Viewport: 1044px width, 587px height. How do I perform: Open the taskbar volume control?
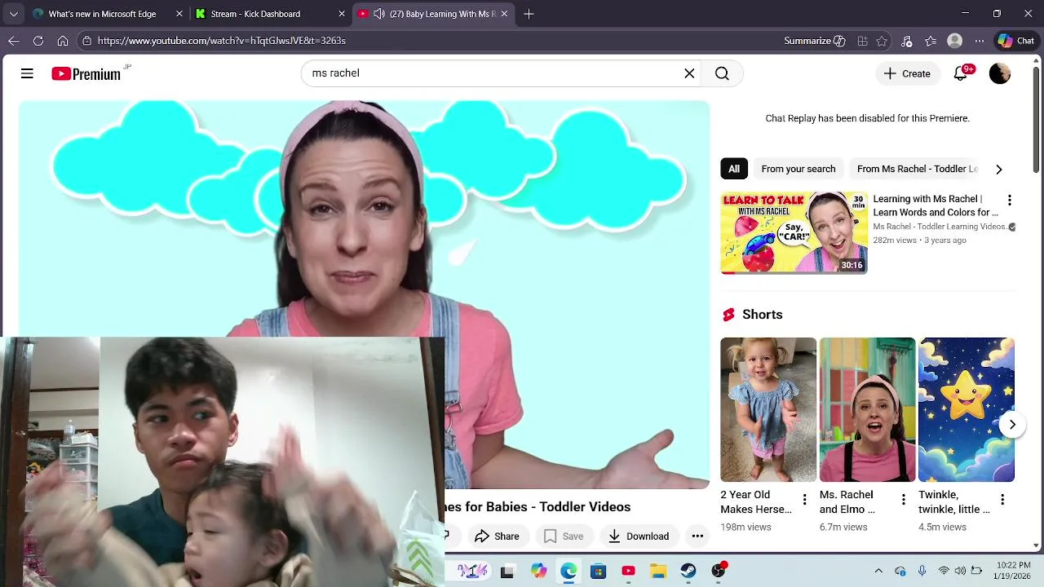click(960, 572)
